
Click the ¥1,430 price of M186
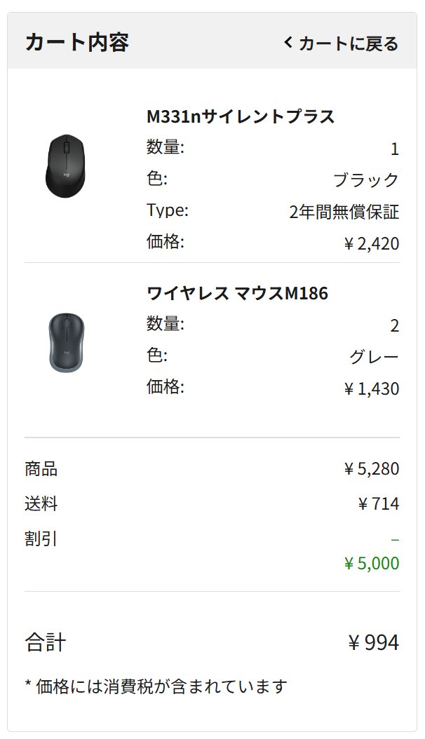pyautogui.click(x=371, y=388)
